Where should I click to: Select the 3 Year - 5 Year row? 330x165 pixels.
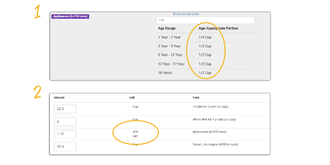[x=169, y=46]
